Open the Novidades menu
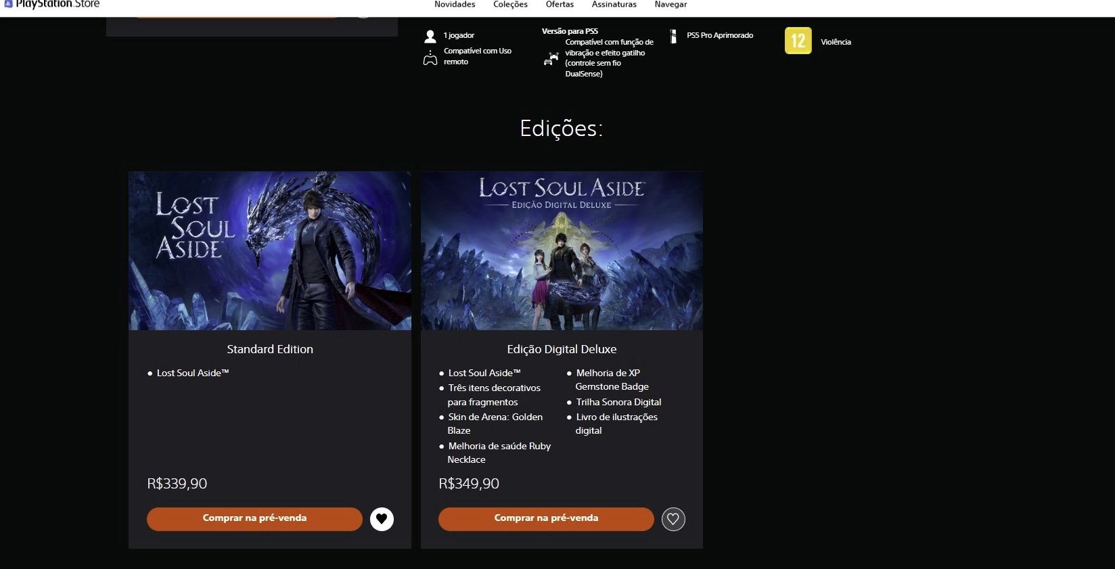Image resolution: width=1115 pixels, height=569 pixels. tap(455, 5)
